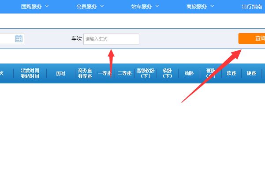Open the calendar date picker icon
This screenshot has height=177, width=265.
[19, 39]
